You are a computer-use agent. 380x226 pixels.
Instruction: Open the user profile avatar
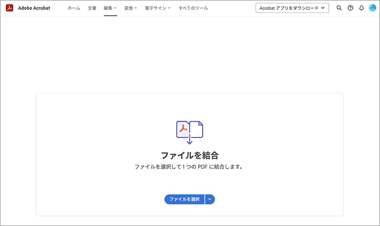[372, 8]
